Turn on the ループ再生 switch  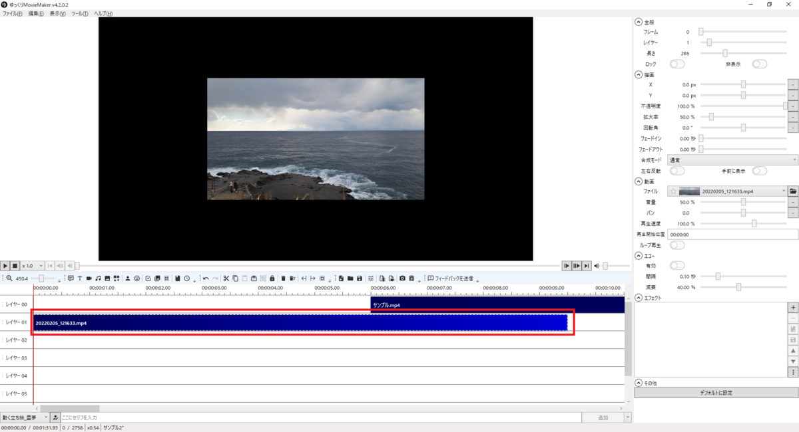pos(677,245)
